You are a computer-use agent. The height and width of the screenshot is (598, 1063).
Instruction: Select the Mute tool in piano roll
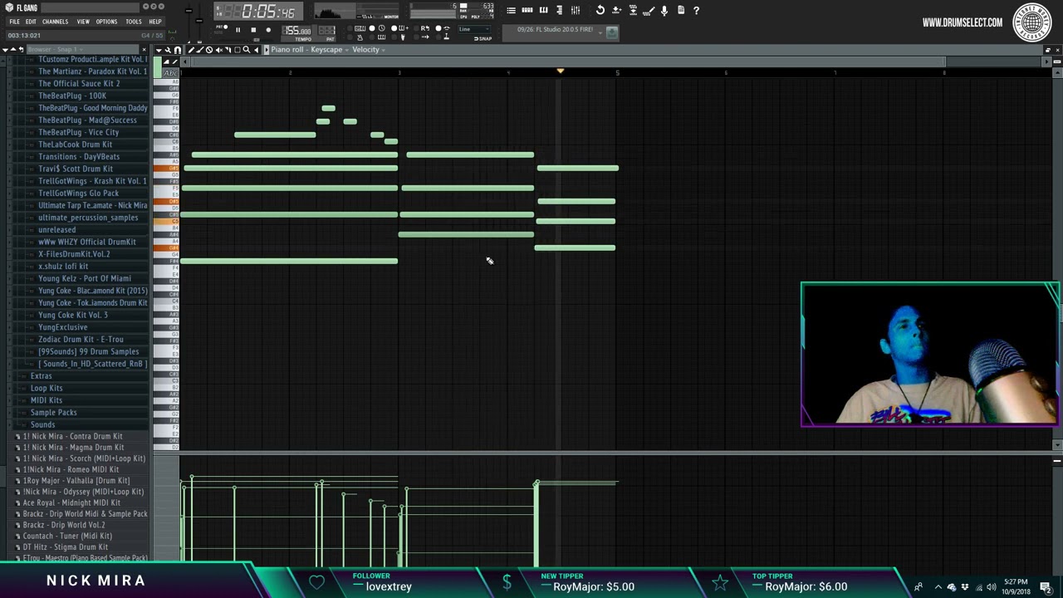pos(219,50)
